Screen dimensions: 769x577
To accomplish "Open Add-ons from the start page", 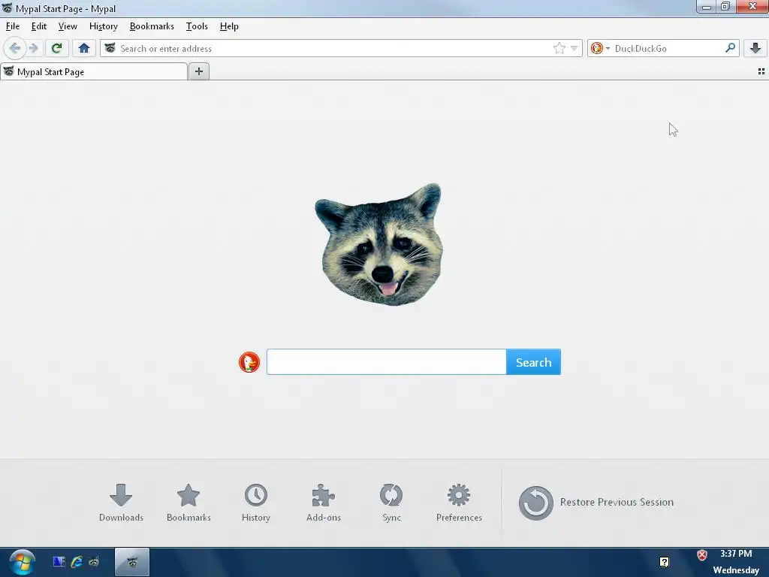I will point(324,503).
